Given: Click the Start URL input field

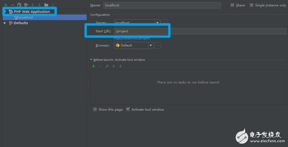Looking at the screenshot, I should [x=200, y=31].
